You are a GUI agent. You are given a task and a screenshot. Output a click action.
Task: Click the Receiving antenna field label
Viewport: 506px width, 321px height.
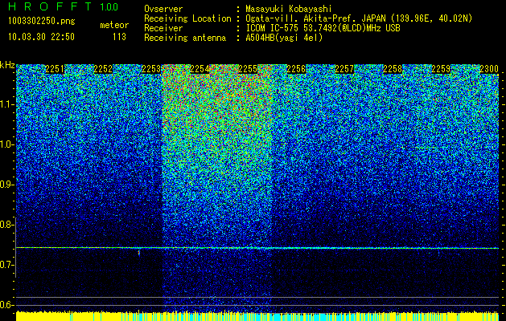point(185,38)
